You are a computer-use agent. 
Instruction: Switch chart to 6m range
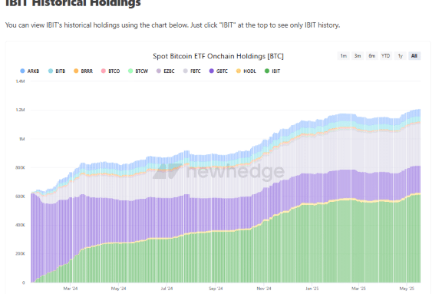click(372, 56)
